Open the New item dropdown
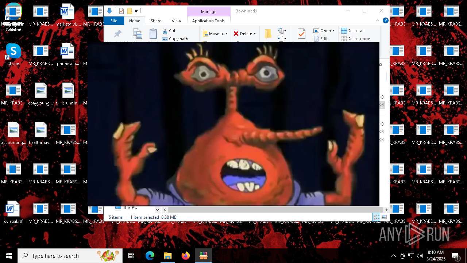This screenshot has width=467, height=263. (x=282, y=31)
